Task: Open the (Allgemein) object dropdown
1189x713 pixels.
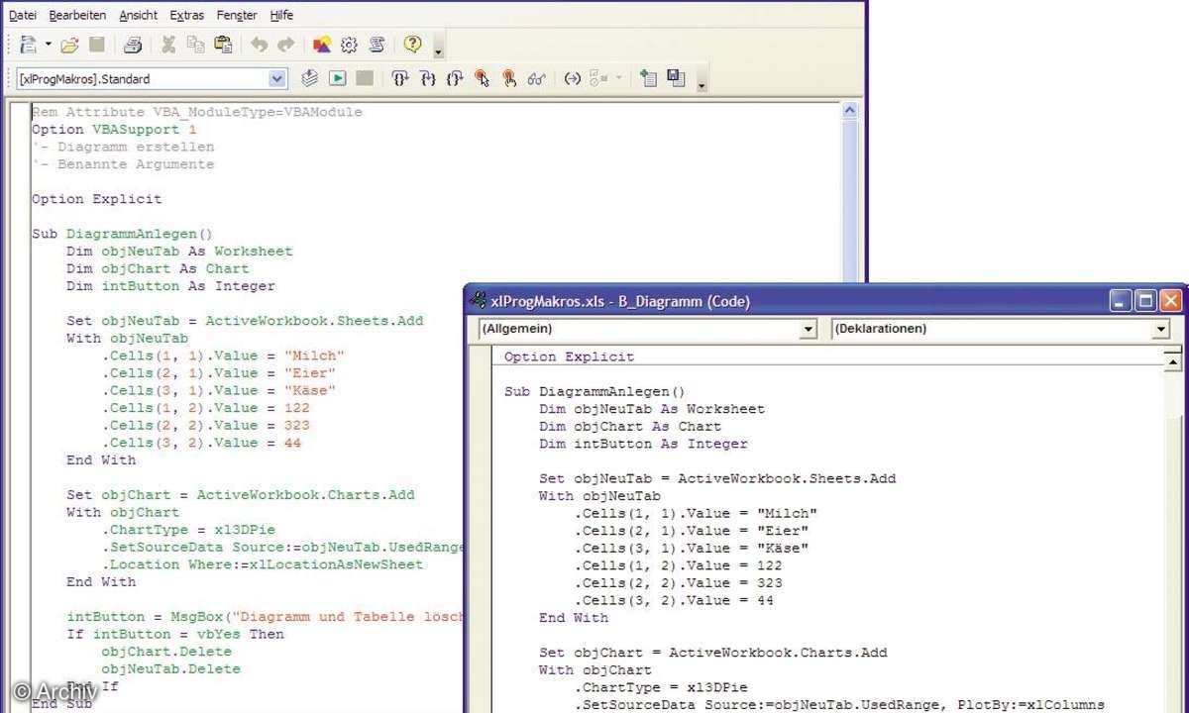Action: pyautogui.click(x=809, y=329)
